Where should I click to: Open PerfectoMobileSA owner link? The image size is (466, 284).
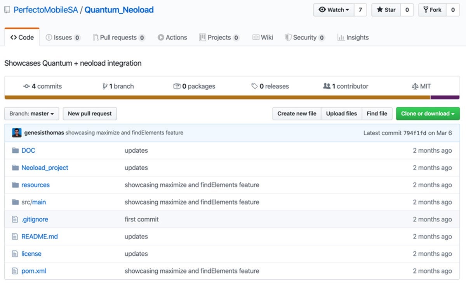(x=46, y=10)
